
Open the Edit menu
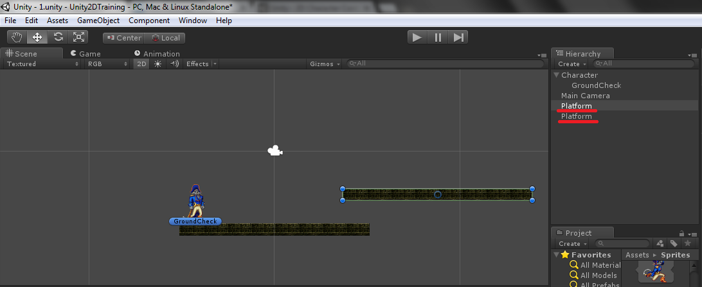pyautogui.click(x=32, y=21)
